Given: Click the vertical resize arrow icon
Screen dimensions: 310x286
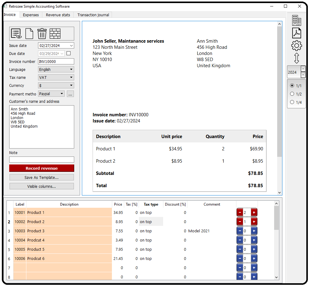Looking at the screenshot, I should click(x=296, y=58).
